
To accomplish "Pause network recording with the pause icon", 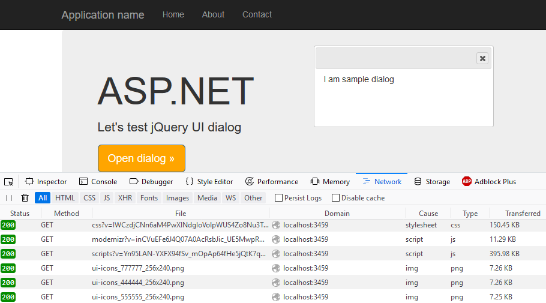I will coord(9,198).
